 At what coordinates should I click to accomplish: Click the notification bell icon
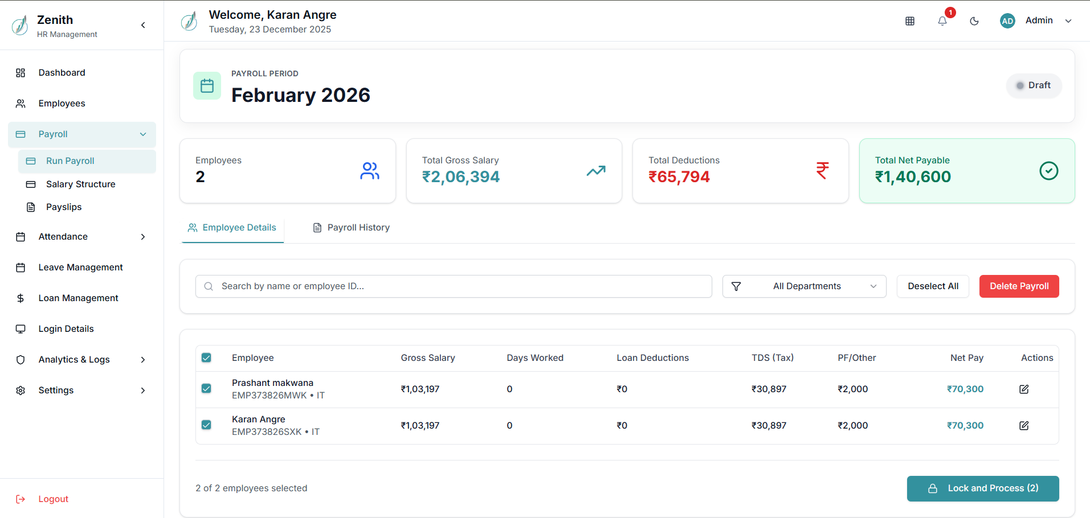click(942, 21)
